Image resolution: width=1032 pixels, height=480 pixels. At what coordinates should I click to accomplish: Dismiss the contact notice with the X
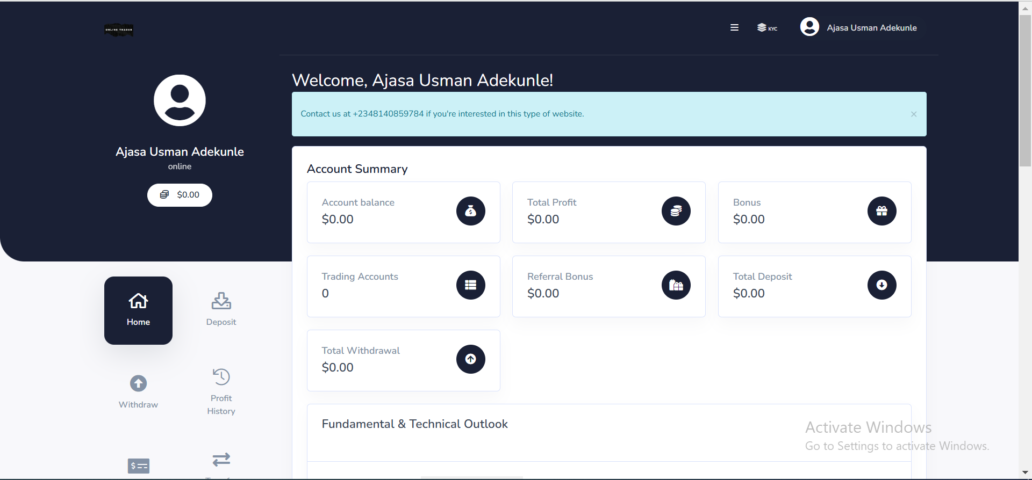tap(914, 114)
